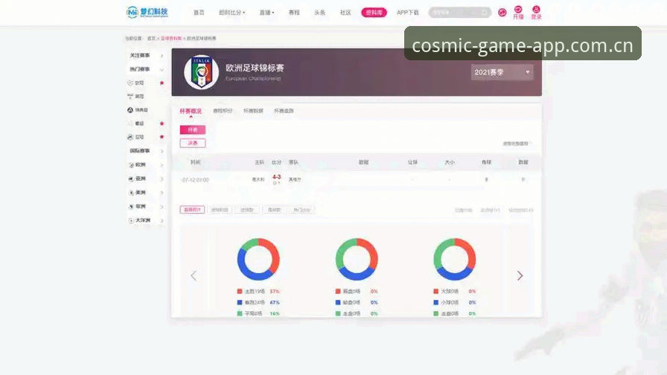Viewport: 667px width, 375px height.
Task: Click the magnifier icon in the search box
Action: [485, 13]
